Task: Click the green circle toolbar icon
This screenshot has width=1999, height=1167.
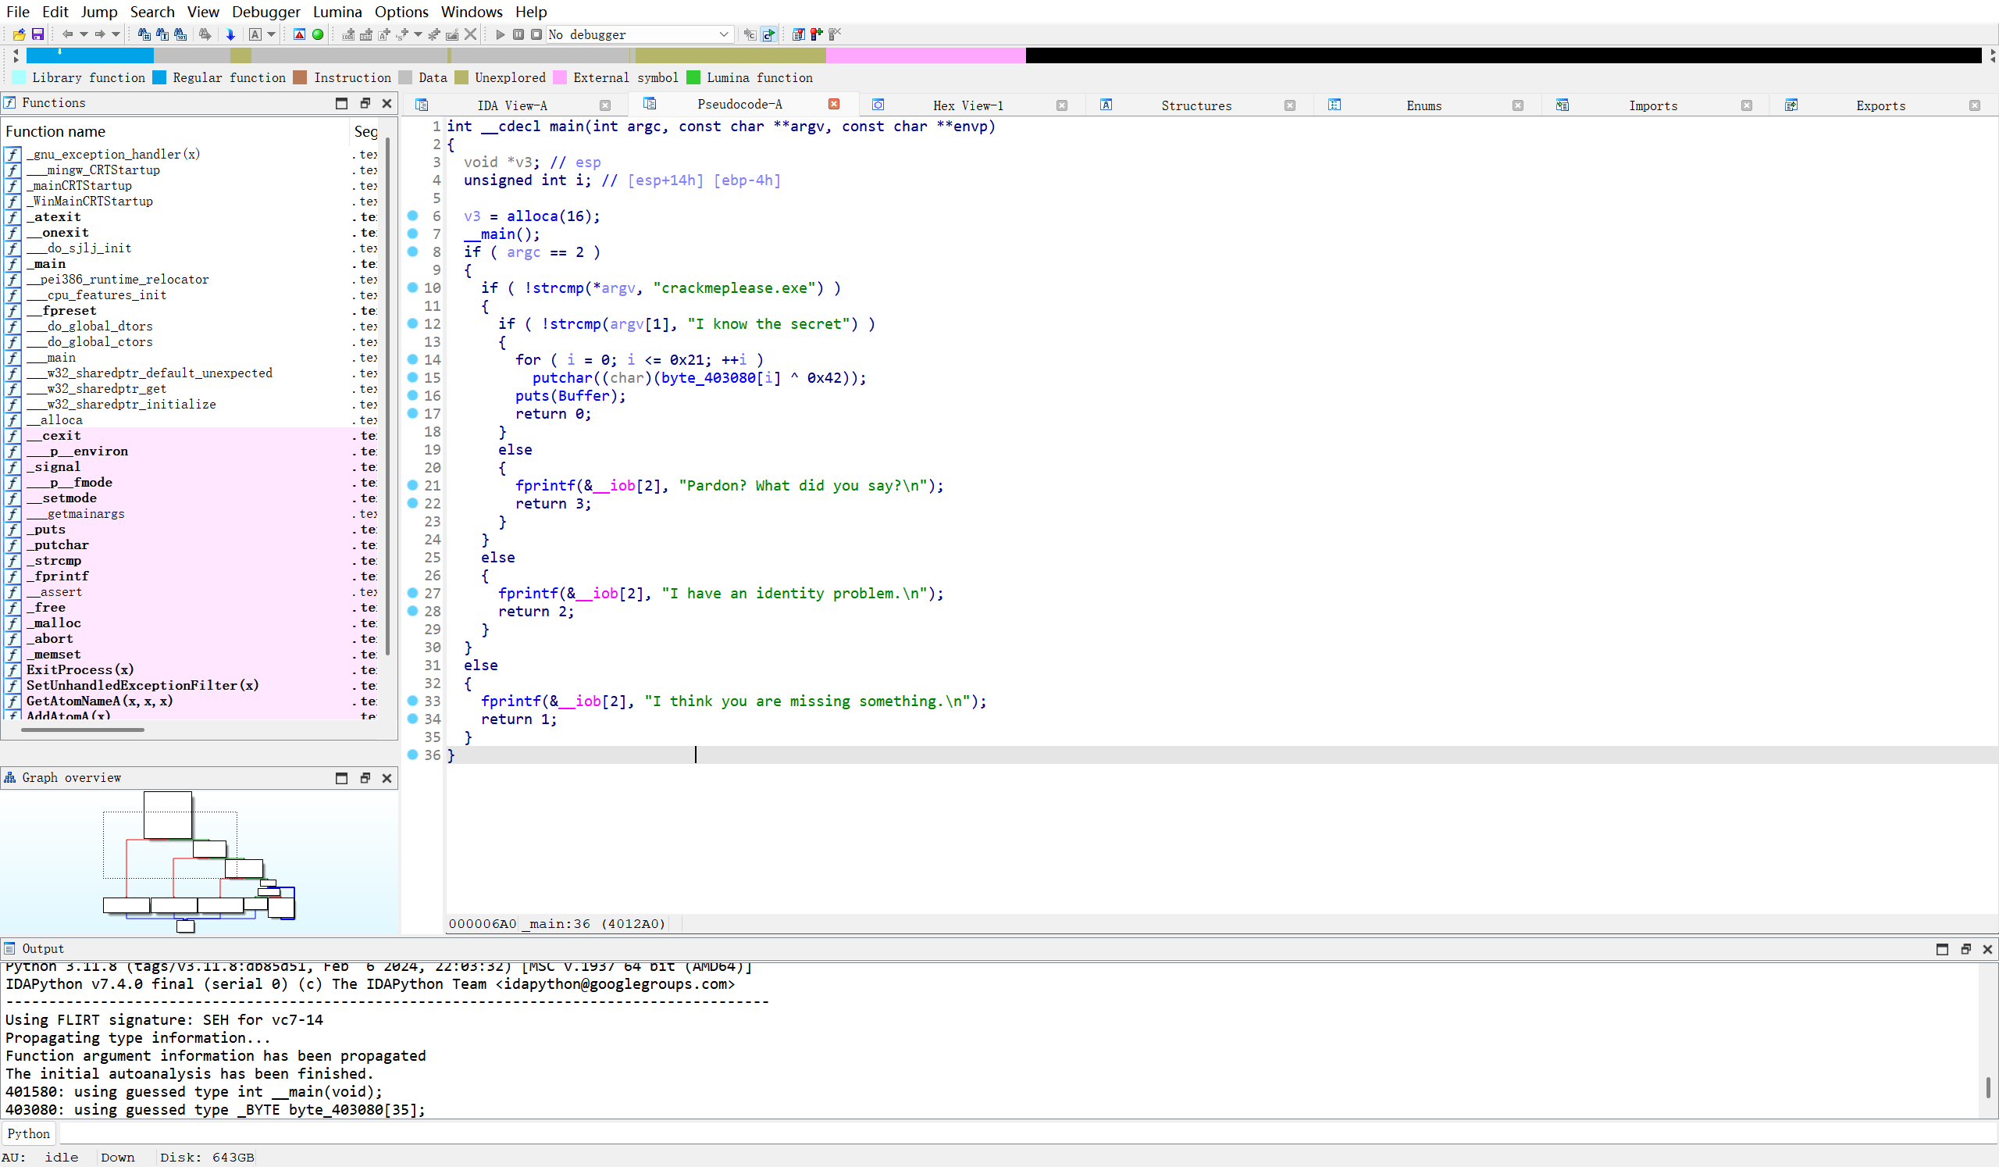Action: (x=318, y=34)
